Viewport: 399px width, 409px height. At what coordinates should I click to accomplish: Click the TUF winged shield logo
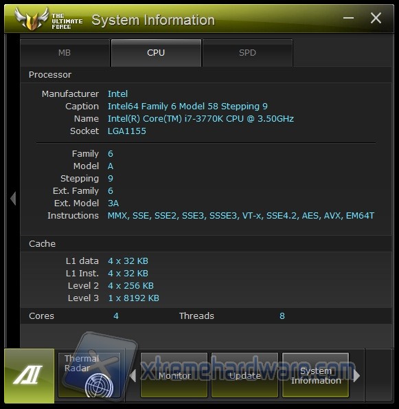(32, 19)
